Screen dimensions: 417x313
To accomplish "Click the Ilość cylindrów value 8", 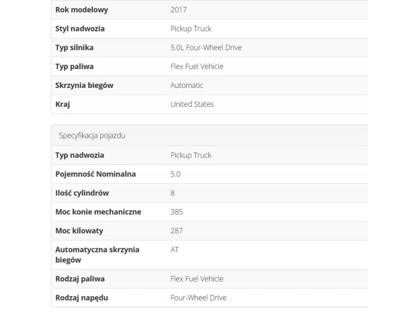I will [172, 193].
